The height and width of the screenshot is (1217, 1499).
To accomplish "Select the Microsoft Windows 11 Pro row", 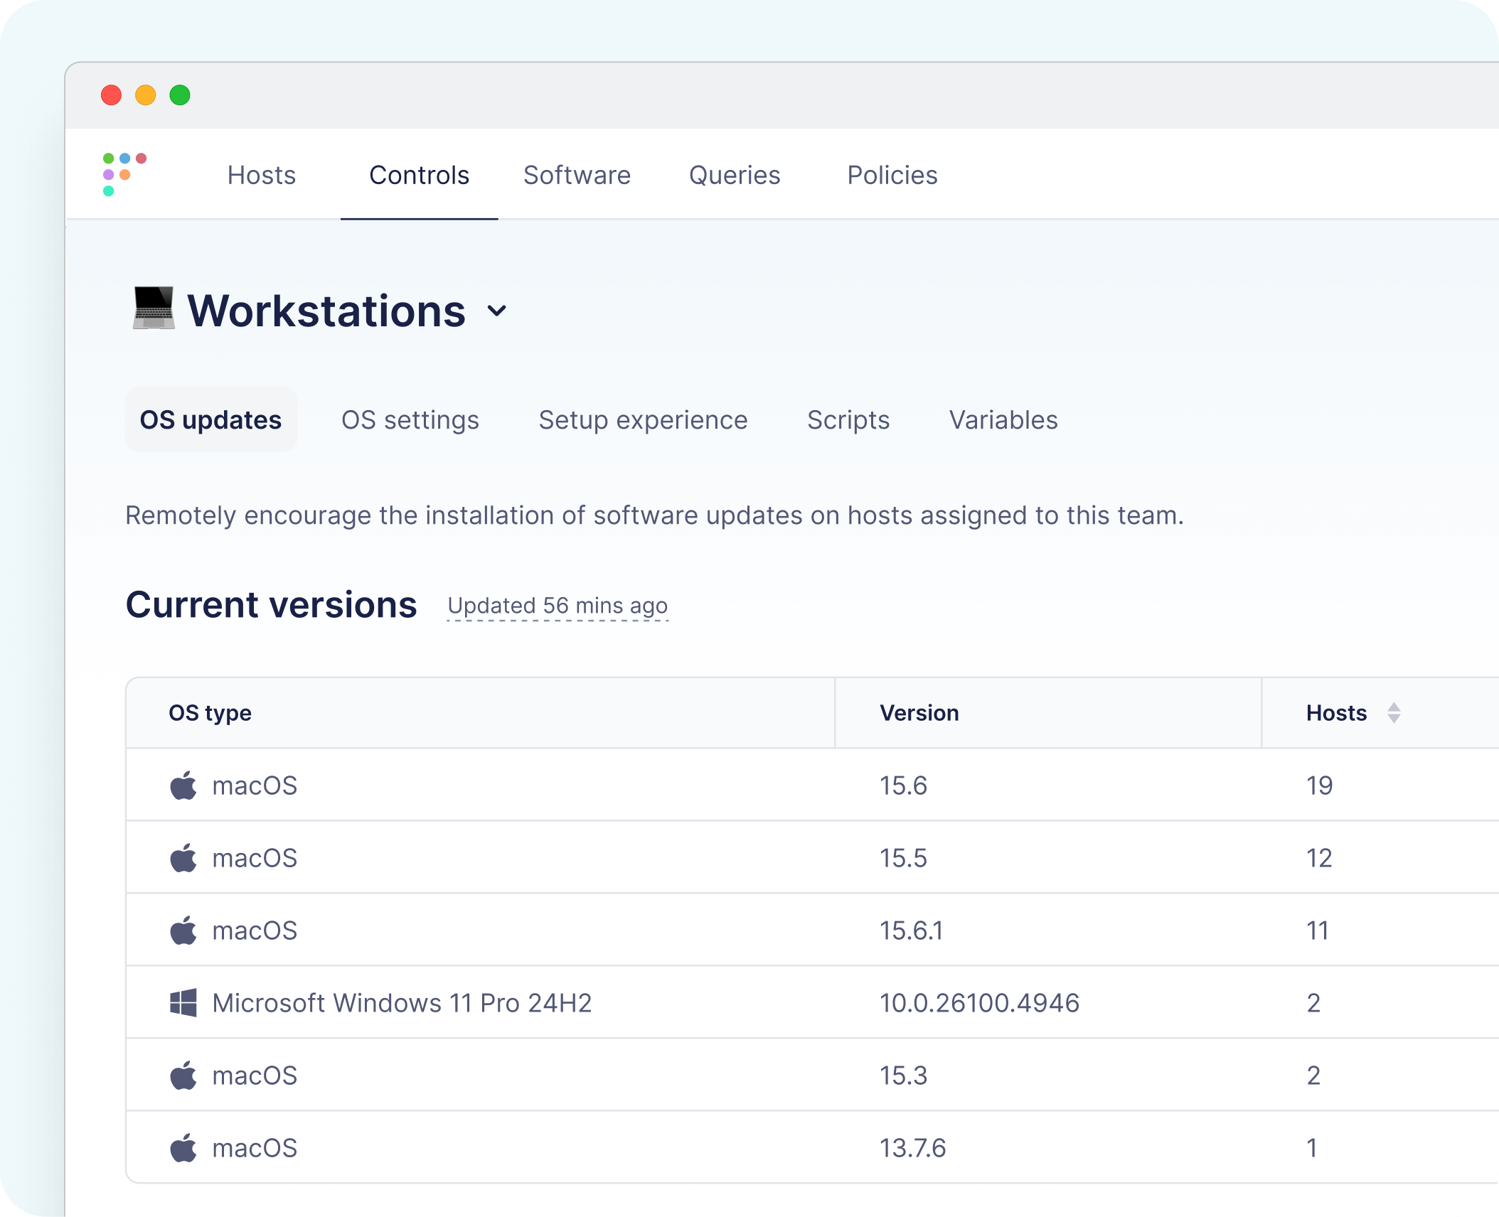I will 402,1003.
